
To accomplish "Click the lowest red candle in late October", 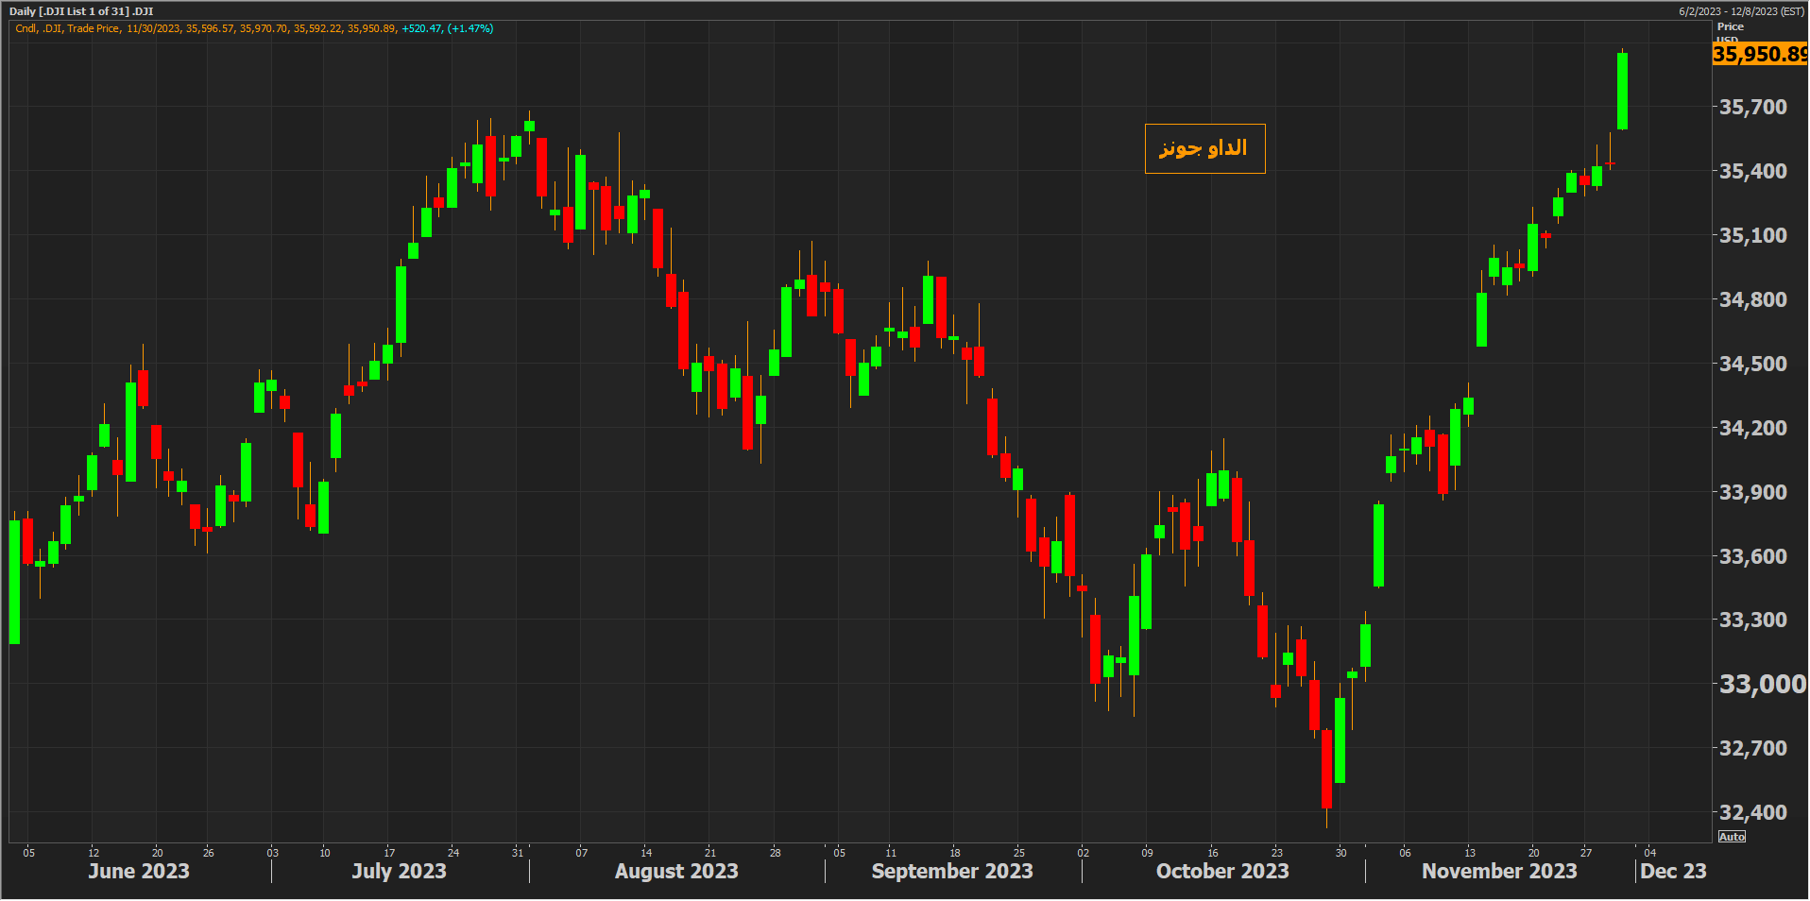I will (x=1326, y=768).
